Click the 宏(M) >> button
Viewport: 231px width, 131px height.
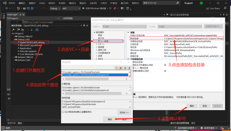pyautogui.click(x=124, y=112)
